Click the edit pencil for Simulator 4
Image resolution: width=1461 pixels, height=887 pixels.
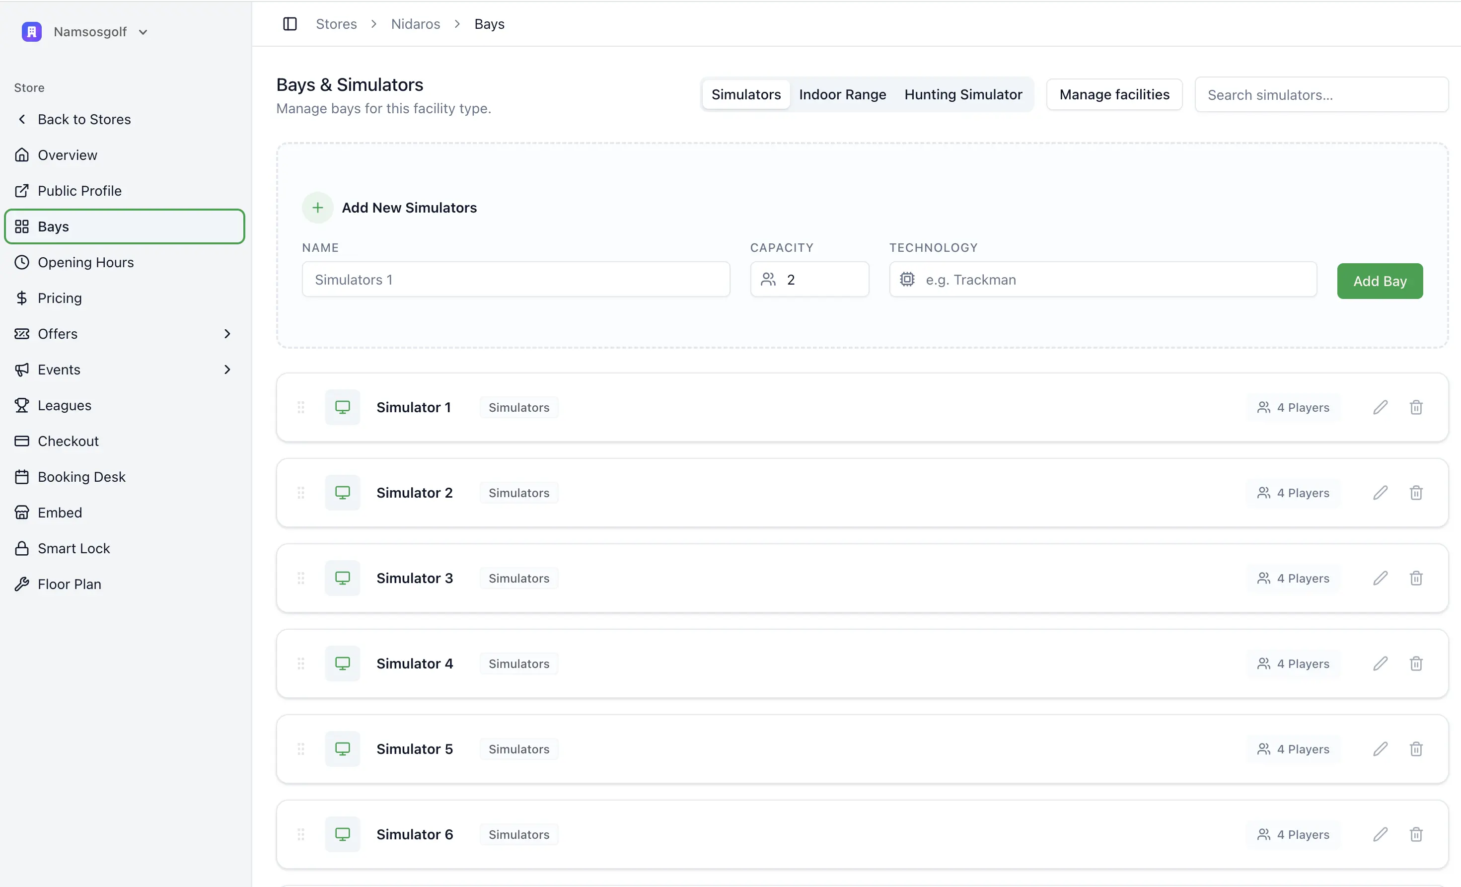(x=1380, y=664)
